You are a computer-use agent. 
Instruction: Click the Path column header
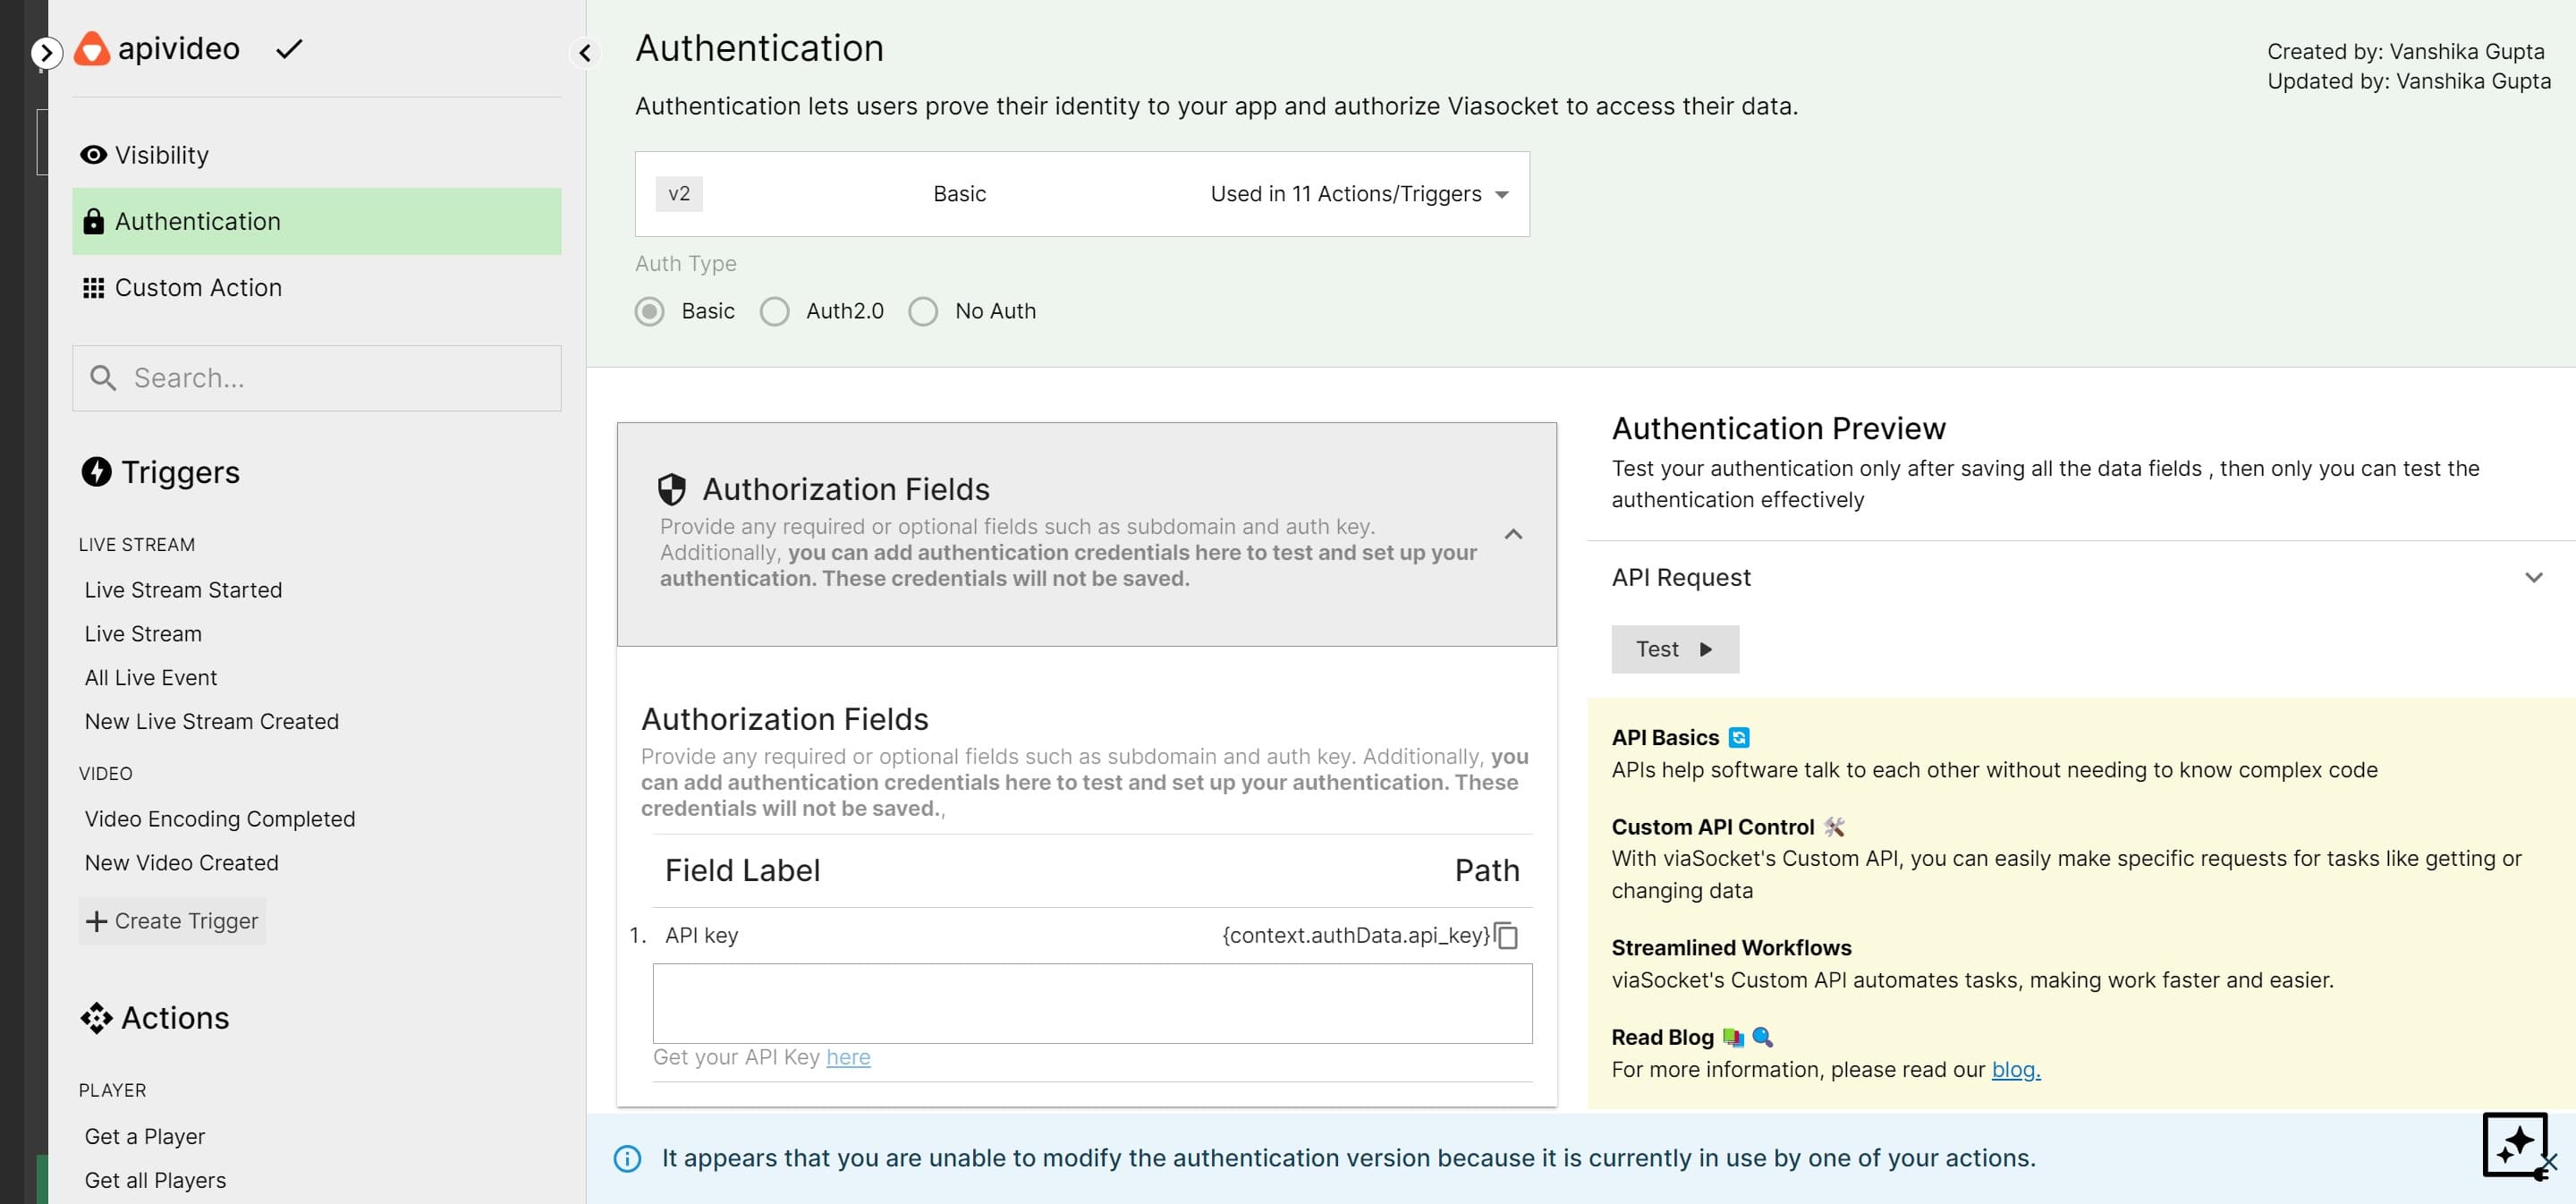[1487, 871]
